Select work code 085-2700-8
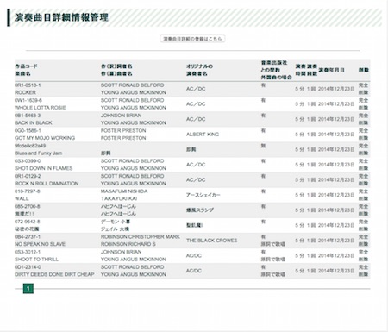This screenshot has height=332, width=388. coord(28,206)
